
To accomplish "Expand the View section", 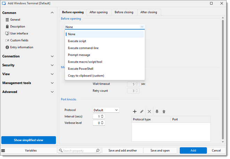I will (52, 74).
